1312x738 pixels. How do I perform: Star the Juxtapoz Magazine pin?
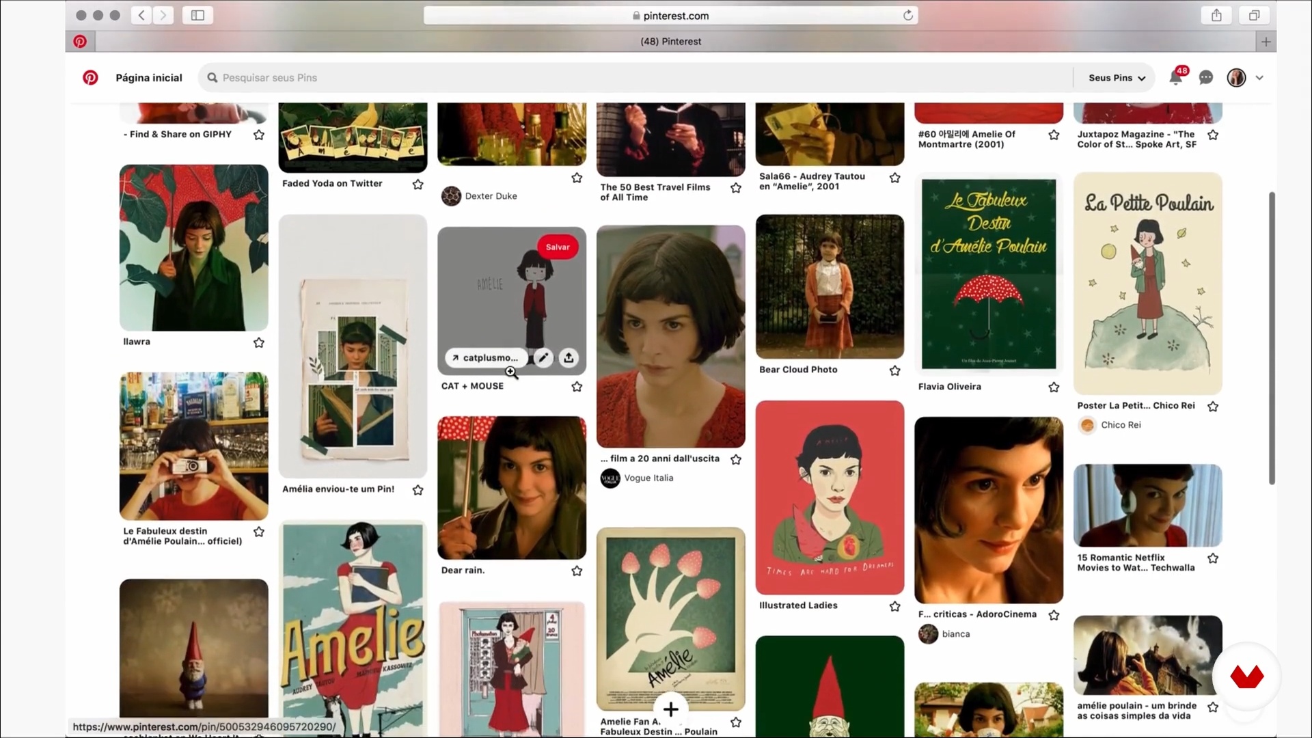pyautogui.click(x=1213, y=135)
